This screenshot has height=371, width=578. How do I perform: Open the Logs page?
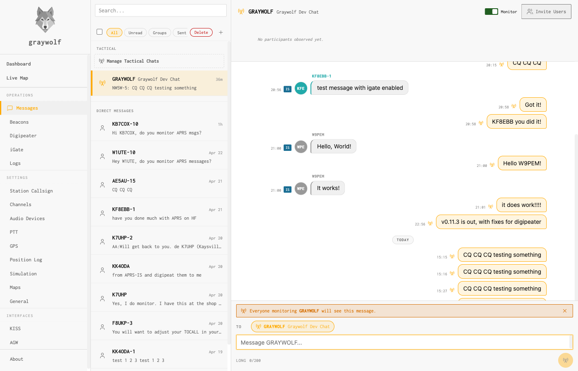(x=44, y=163)
